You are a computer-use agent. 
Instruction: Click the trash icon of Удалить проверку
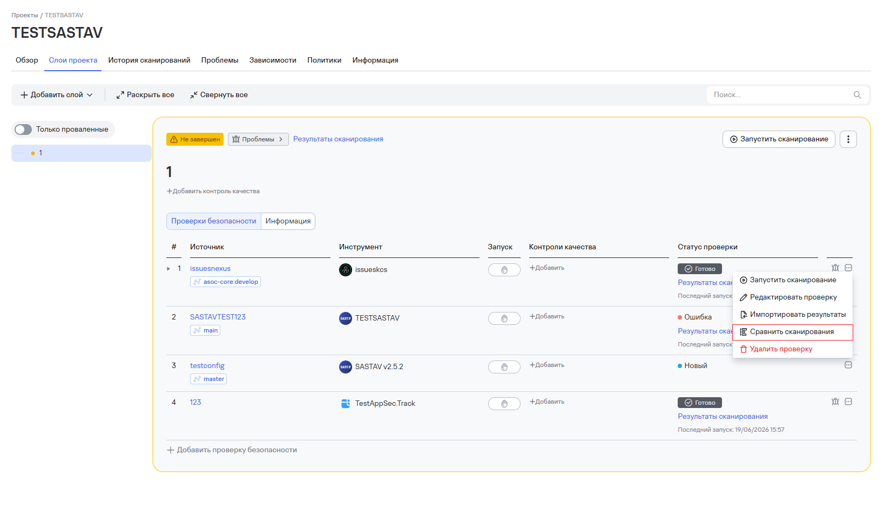[744, 349]
